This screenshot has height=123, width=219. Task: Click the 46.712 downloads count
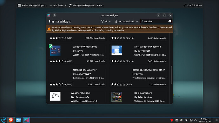click(x=96, y=61)
